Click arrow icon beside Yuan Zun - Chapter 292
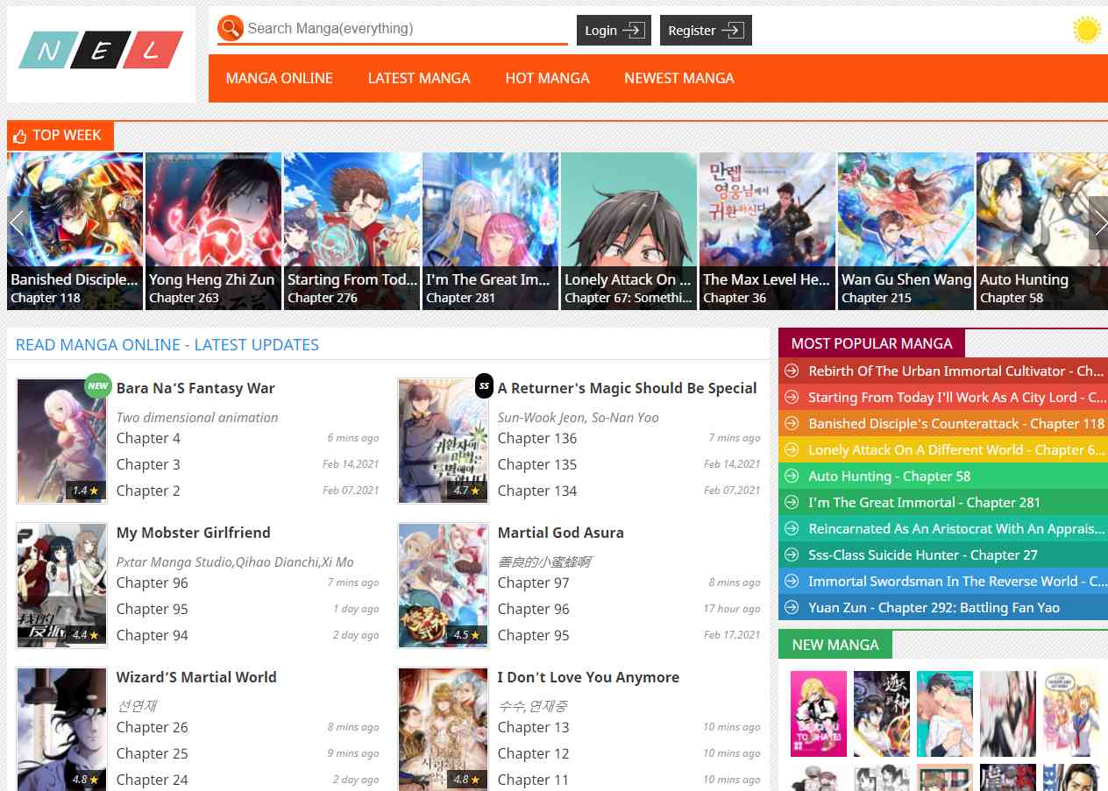 coord(792,607)
